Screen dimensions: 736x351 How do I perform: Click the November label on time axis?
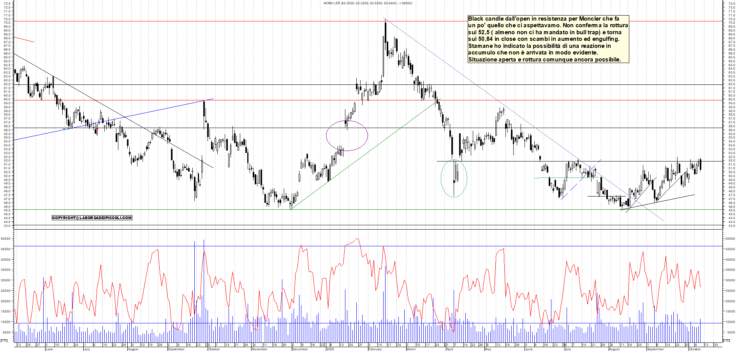pos(259,349)
